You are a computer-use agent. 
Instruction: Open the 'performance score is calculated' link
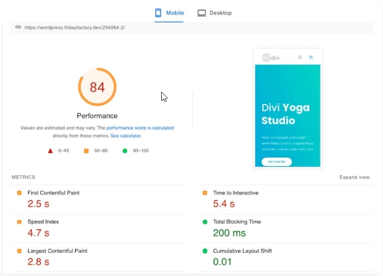point(140,128)
